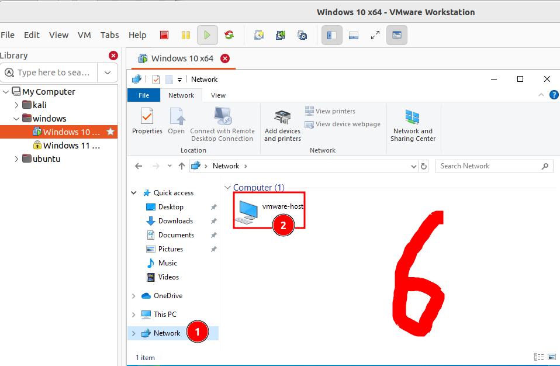Open Desktop in Quick access
This screenshot has width=560, height=366.
(171, 207)
